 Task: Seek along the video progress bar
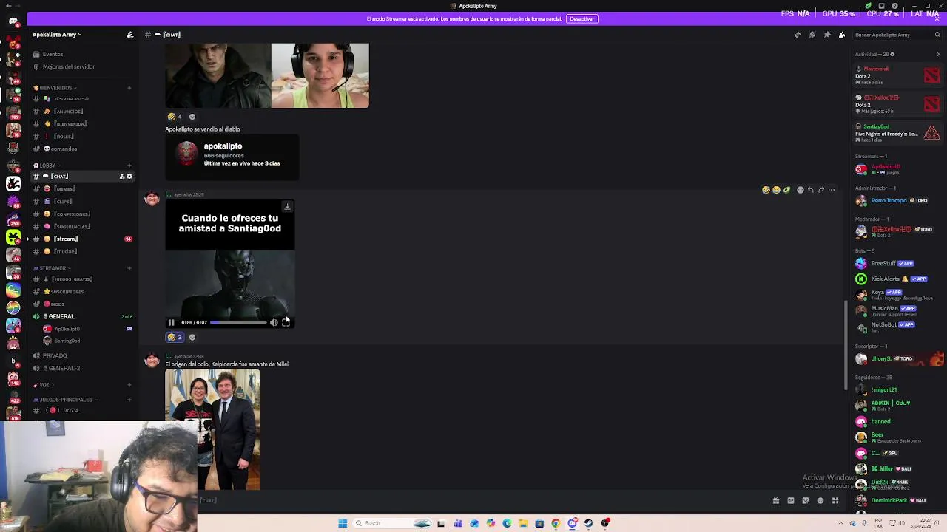pyautogui.click(x=238, y=322)
